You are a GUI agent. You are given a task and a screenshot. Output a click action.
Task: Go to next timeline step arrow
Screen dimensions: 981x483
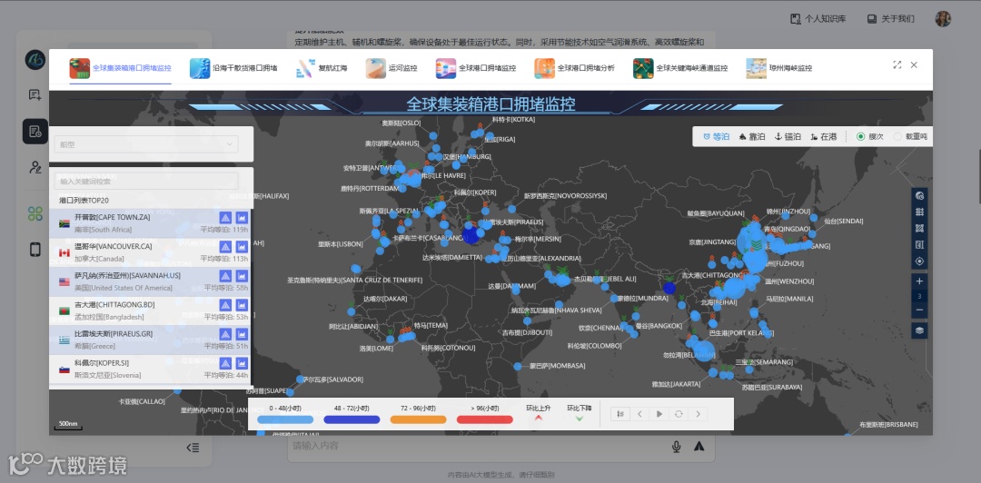coord(699,414)
